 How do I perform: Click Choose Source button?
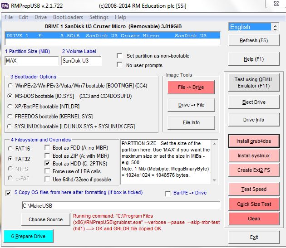[x=45, y=219]
